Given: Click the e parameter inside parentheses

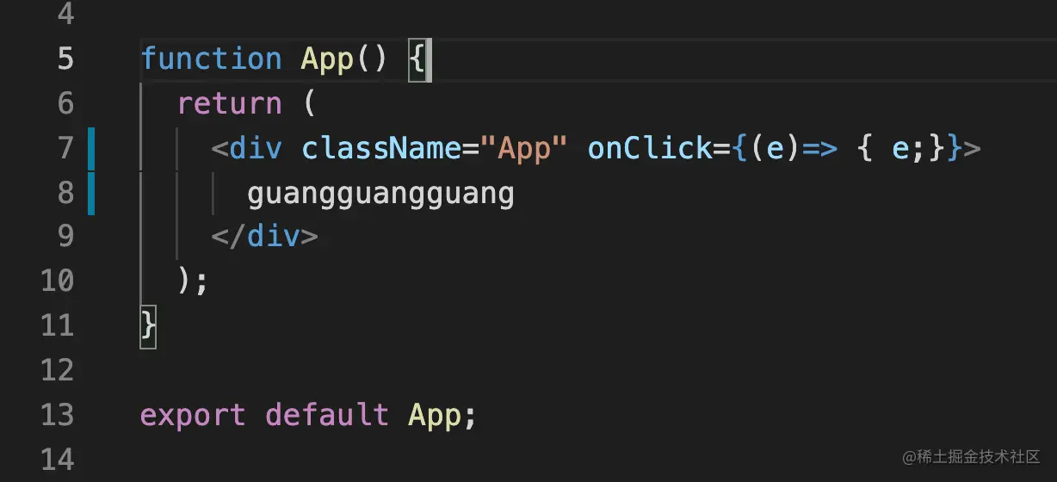Looking at the screenshot, I should click(775, 149).
